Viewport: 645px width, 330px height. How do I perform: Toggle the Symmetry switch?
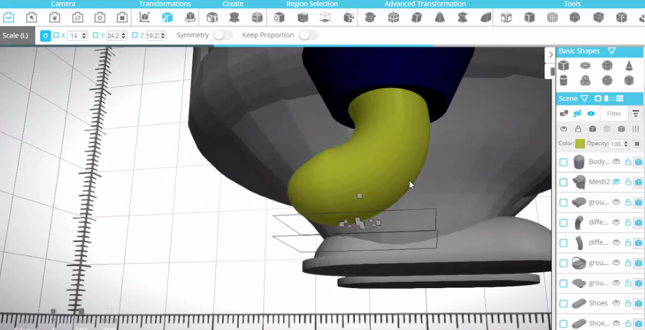(x=223, y=35)
